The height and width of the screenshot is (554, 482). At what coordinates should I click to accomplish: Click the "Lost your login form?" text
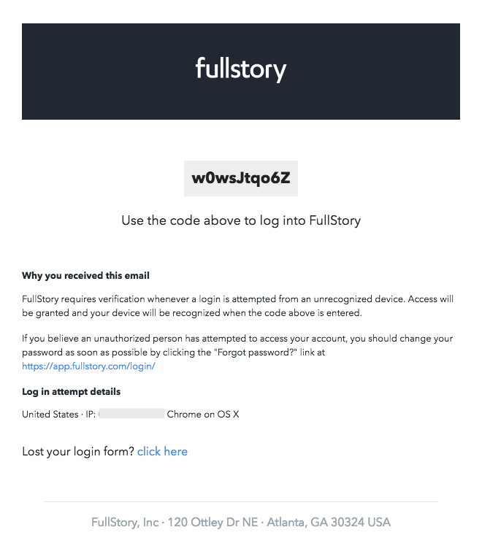[x=78, y=452]
